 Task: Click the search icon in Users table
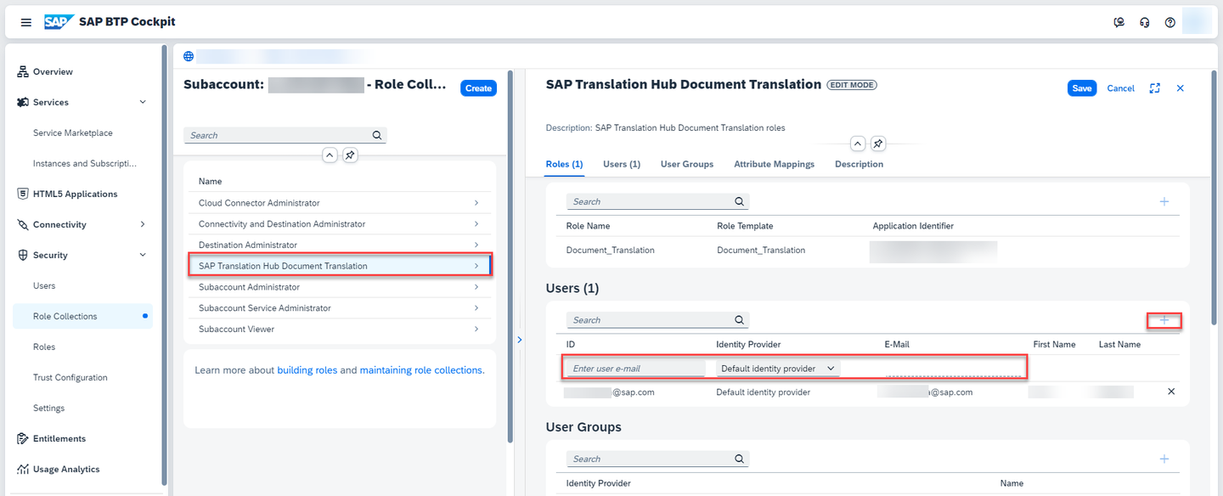point(740,320)
